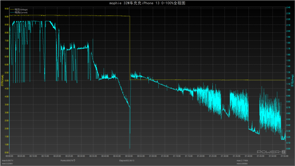
Task: Select the min:5.0298V status value
Action: [8, 164]
